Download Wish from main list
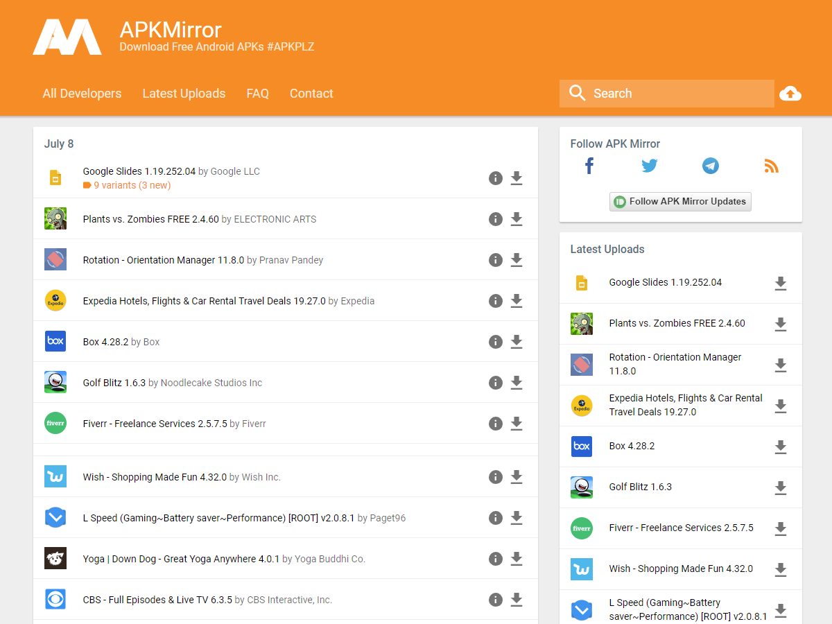This screenshot has height=624, width=832. 517,477
